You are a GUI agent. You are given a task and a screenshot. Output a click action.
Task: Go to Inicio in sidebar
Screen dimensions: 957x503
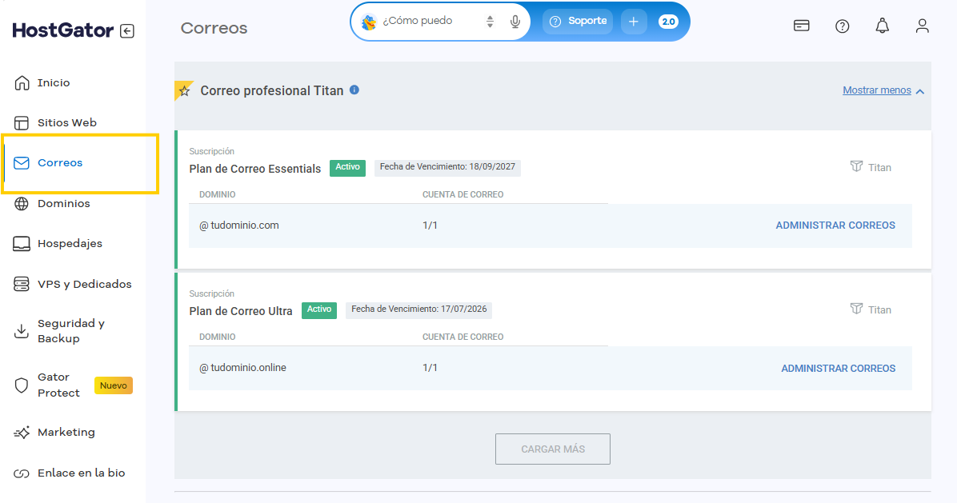click(x=54, y=83)
